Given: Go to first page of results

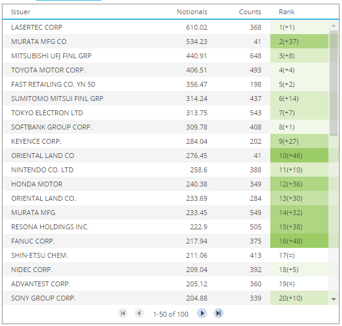Looking at the screenshot, I should click(123, 314).
